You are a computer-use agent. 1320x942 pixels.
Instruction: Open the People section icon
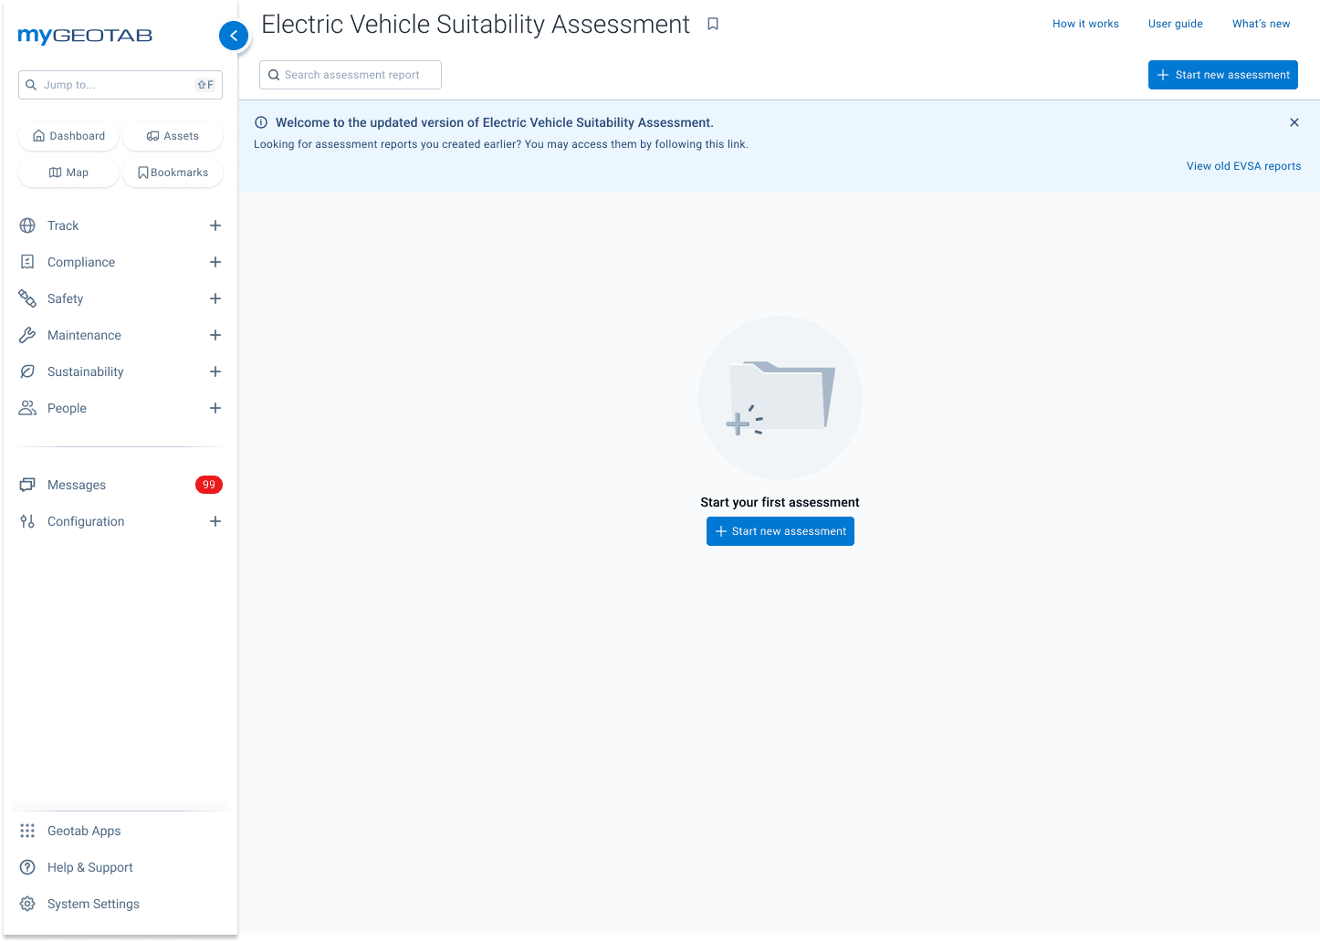(27, 408)
